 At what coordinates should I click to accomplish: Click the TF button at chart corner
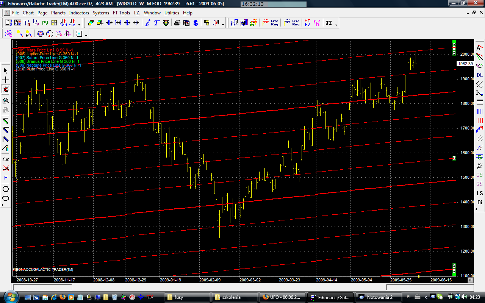click(x=471, y=280)
